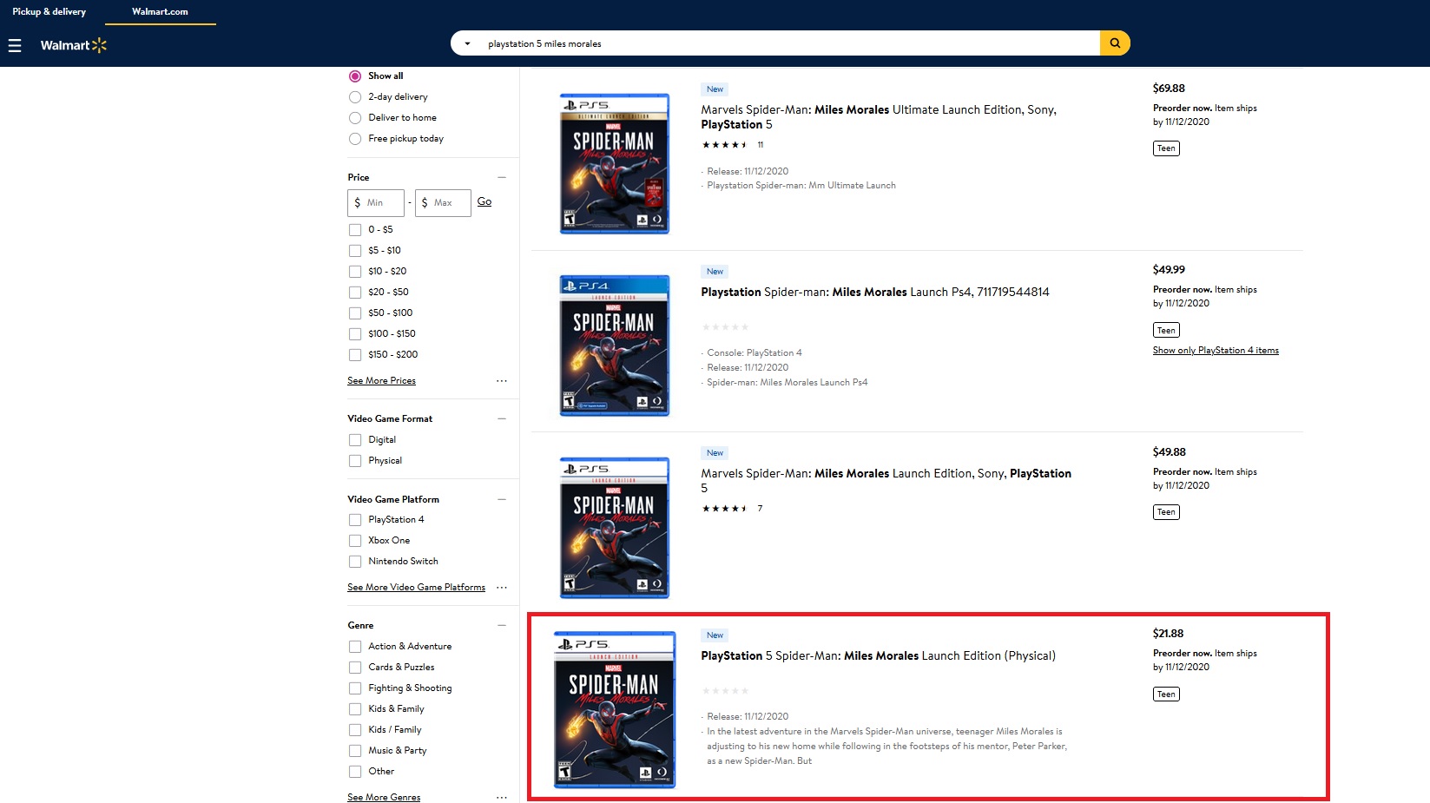Click See More Prices link

click(381, 381)
